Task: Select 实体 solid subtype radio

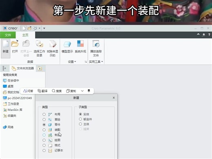Action: [80, 114]
